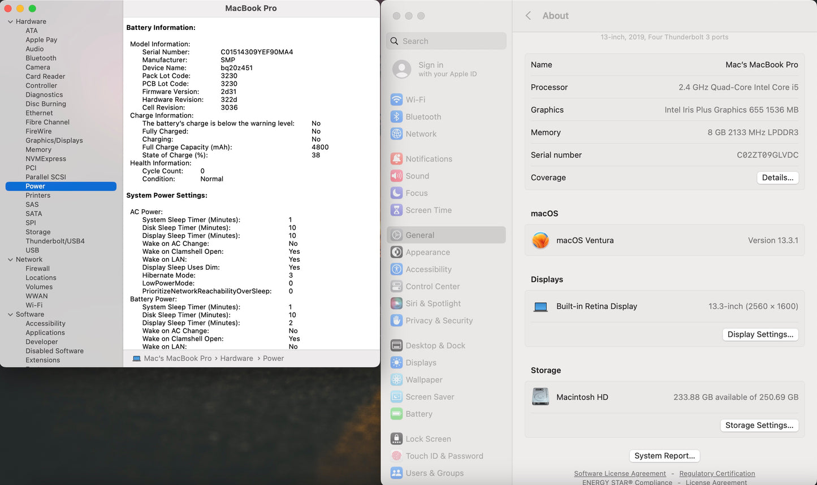The height and width of the screenshot is (485, 817).
Task: Select the Wallpaper settings icon
Action: (423, 379)
